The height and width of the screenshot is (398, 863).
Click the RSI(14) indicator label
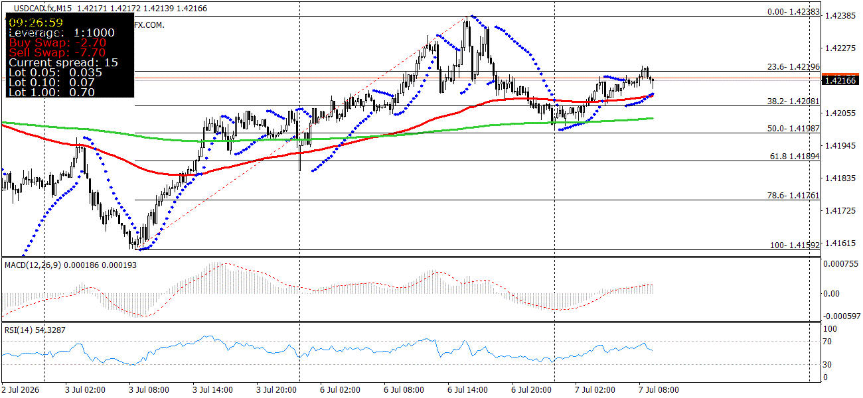pos(19,330)
